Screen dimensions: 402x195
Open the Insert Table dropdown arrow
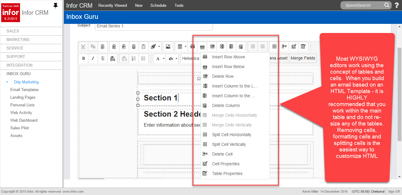(x=186, y=47)
